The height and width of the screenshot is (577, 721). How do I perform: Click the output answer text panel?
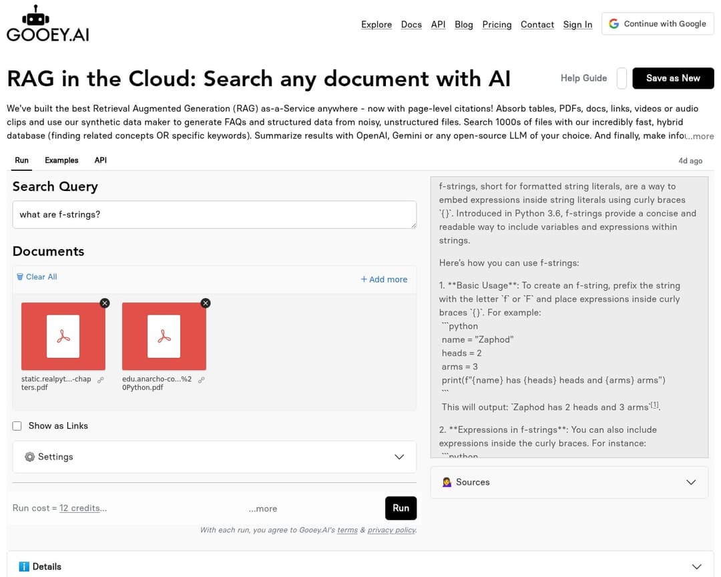coord(569,317)
